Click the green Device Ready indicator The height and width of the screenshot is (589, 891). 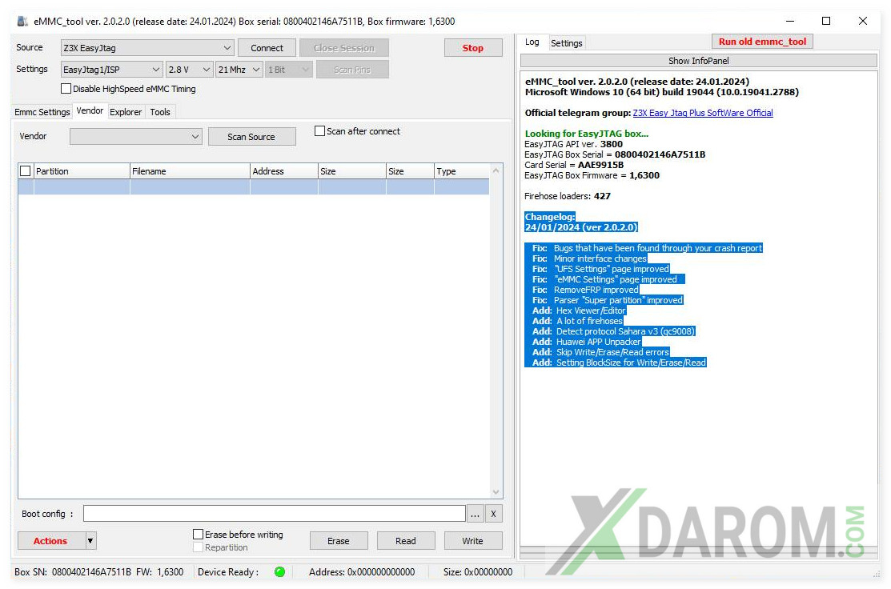coord(279,571)
